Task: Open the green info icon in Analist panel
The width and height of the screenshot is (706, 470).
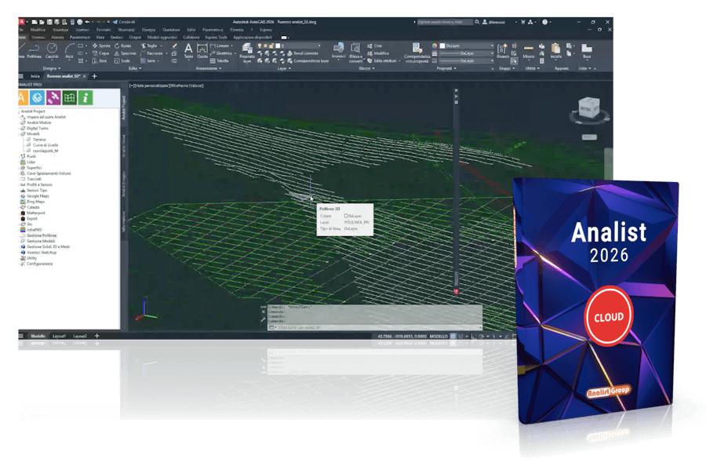Action: click(86, 97)
